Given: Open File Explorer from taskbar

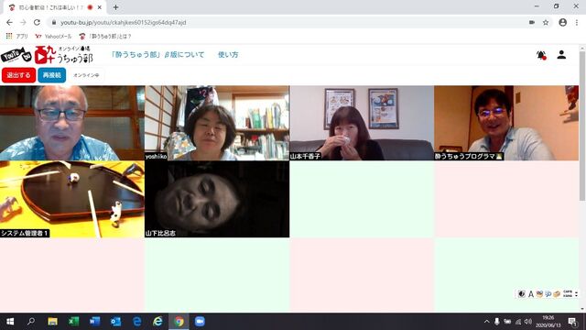Looking at the screenshot, I should coord(52,322).
